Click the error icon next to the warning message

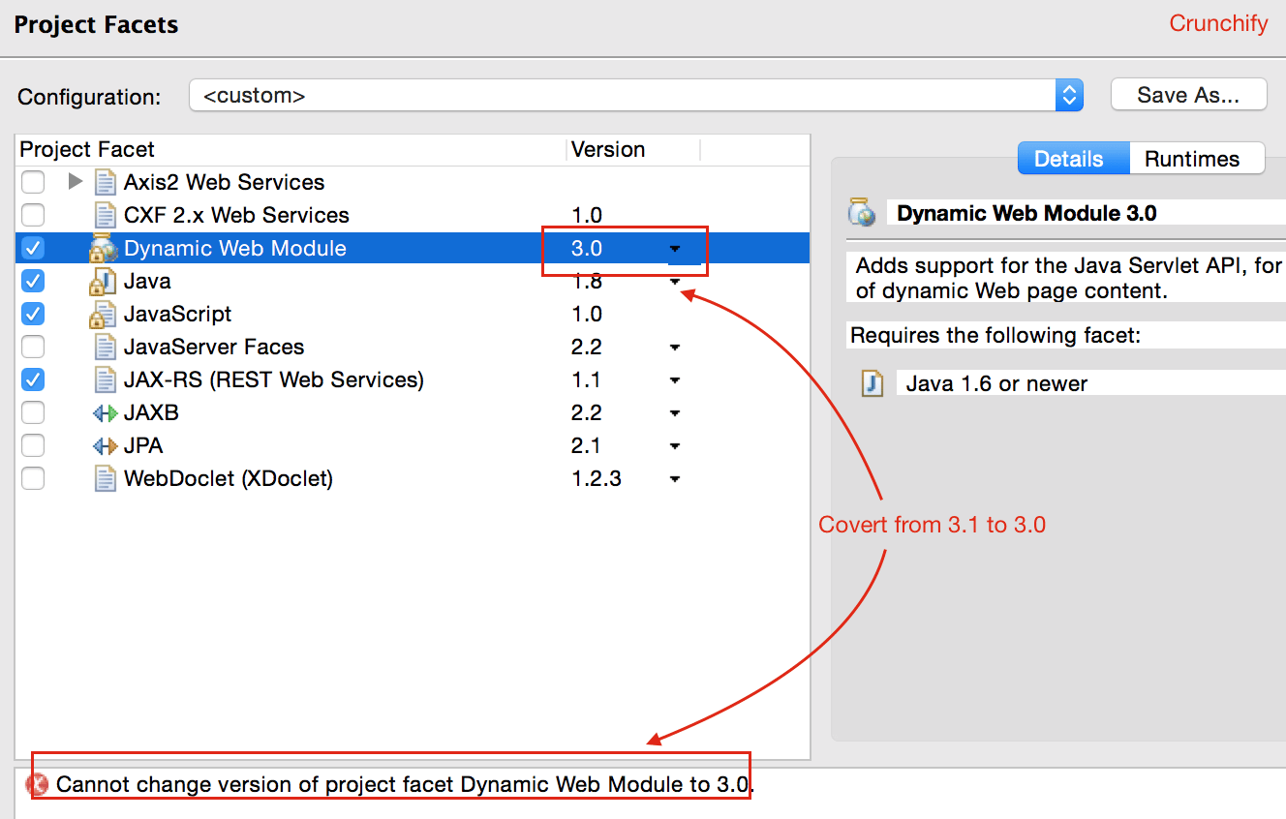coord(37,784)
